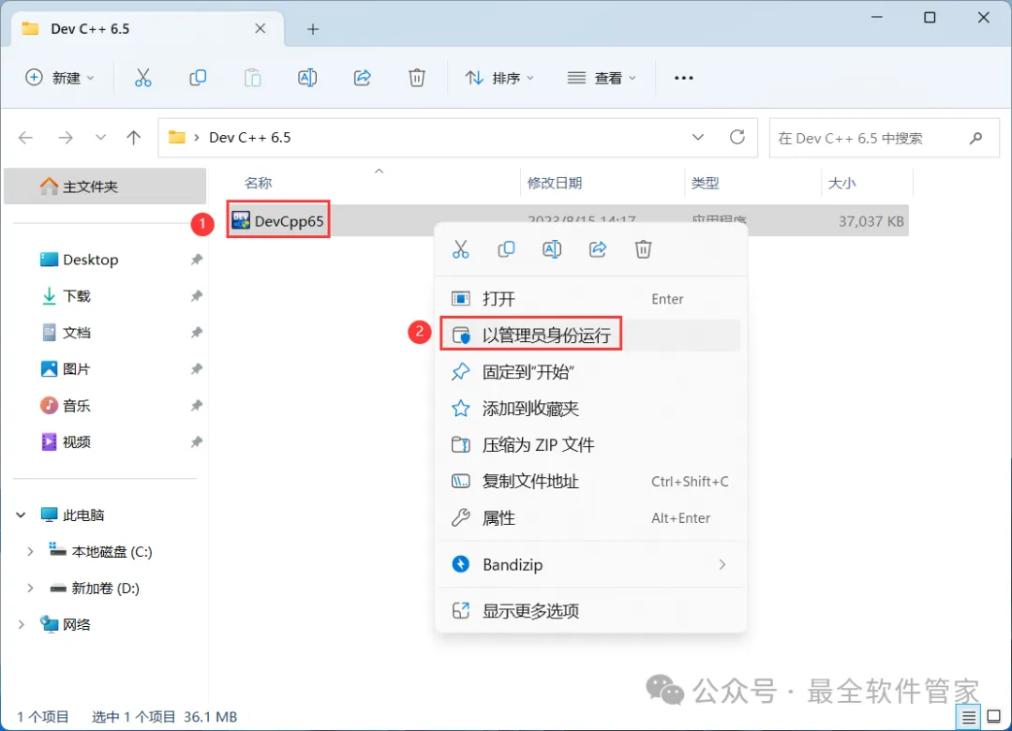This screenshot has height=731, width=1012.
Task: Select 固定到"开始" menu entry
Action: click(x=590, y=372)
